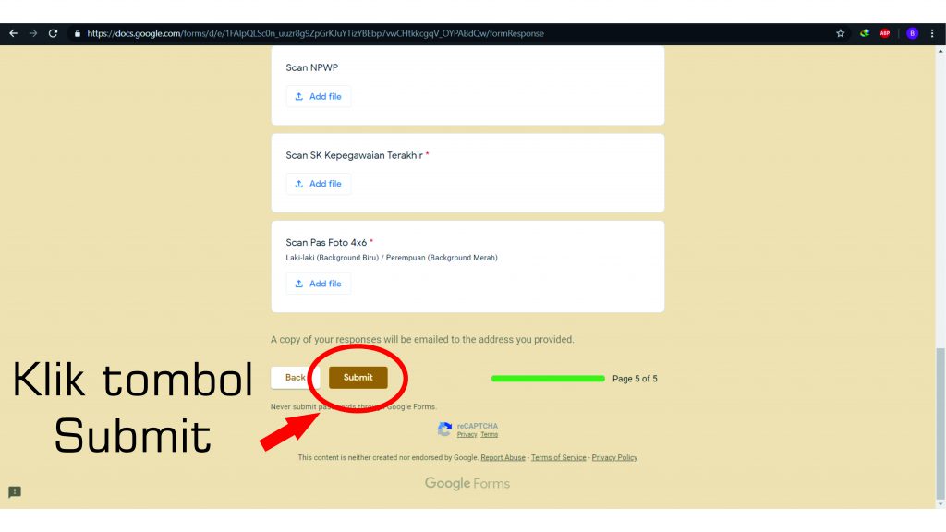Click the padlock site info icon
Screen dimensions: 946x532
coord(78,33)
